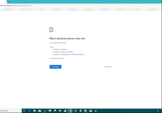Switch to Google Chrome in taskbar
Screen dimensions: 162x113
click(70, 111)
